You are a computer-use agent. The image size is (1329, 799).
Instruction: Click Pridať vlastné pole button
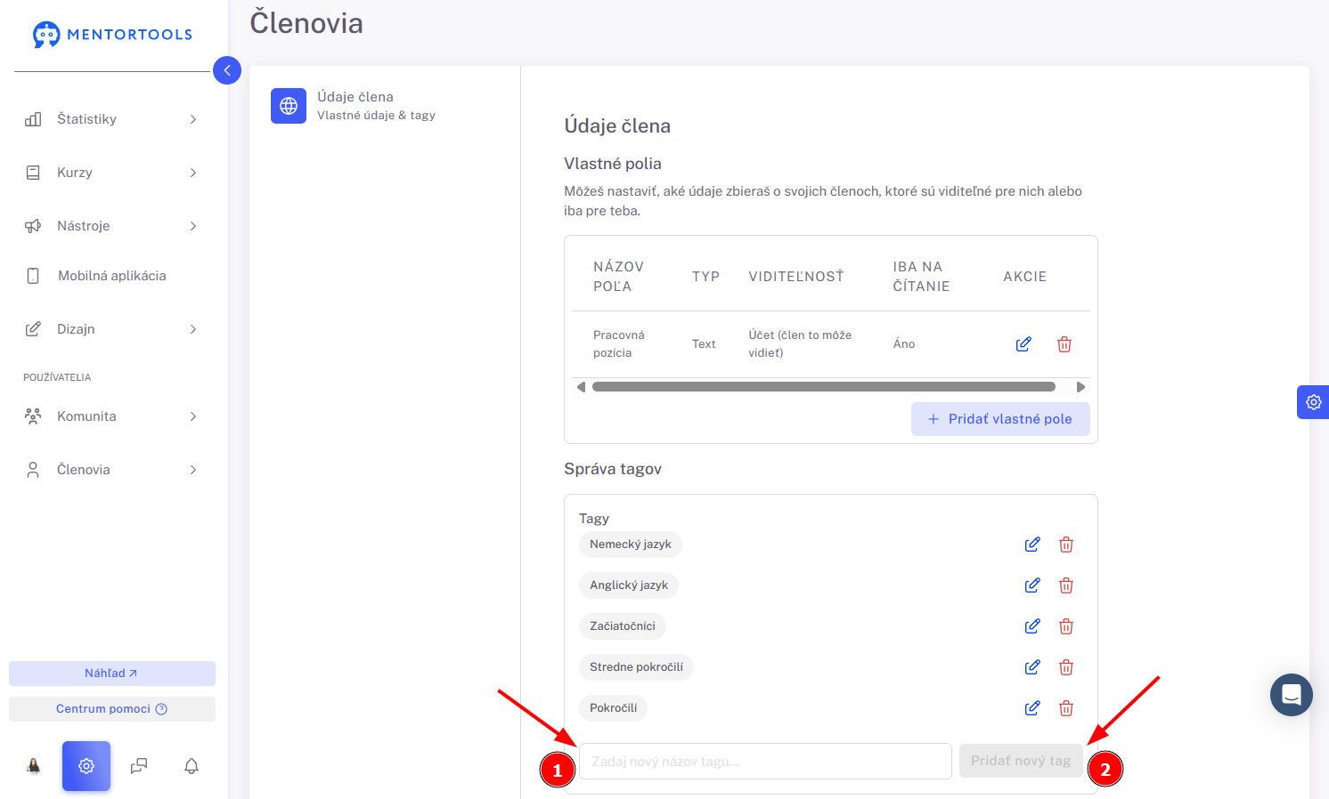pyautogui.click(x=1000, y=419)
